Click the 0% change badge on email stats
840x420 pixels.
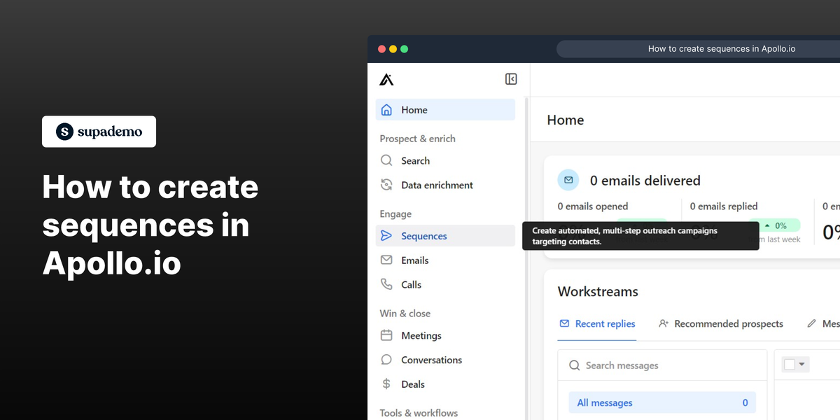point(776,225)
